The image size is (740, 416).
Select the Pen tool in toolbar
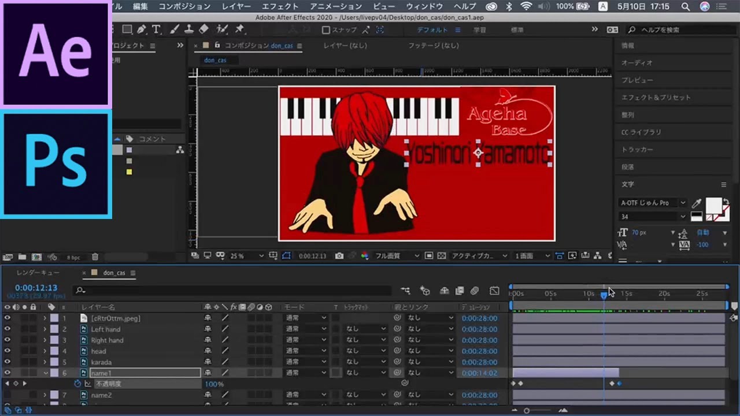(142, 29)
